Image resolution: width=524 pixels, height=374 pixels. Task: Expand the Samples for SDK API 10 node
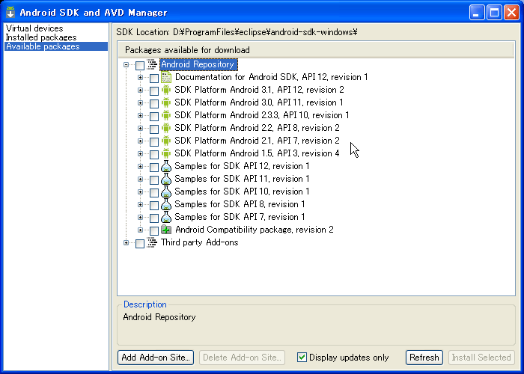tap(141, 191)
